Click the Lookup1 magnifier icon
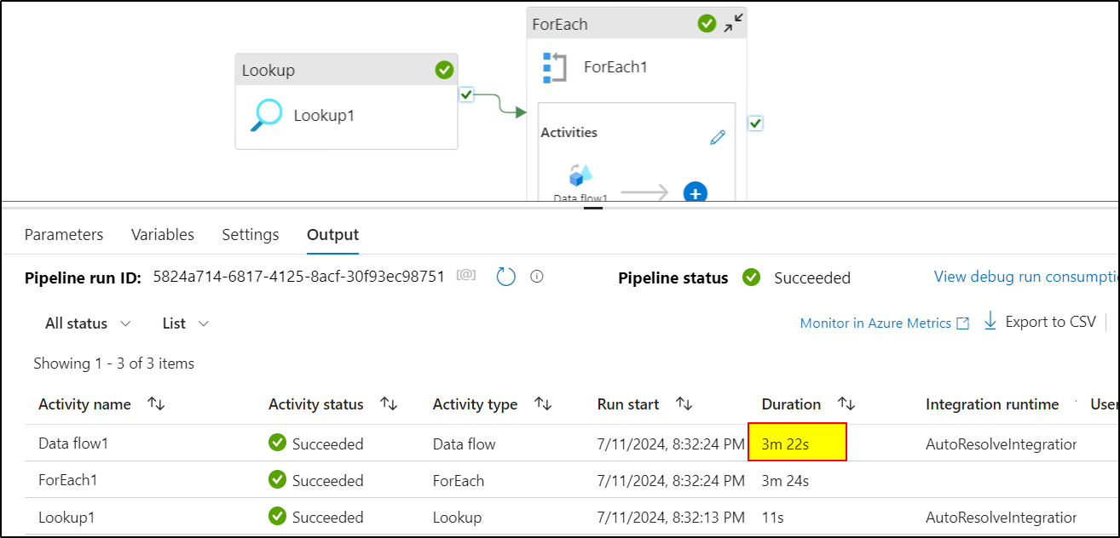 [266, 116]
